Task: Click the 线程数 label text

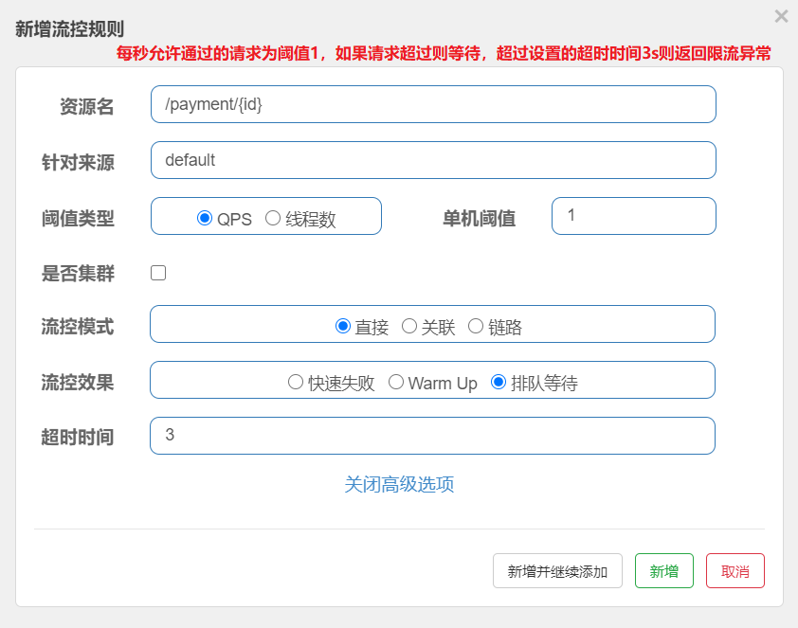Action: pos(311,219)
